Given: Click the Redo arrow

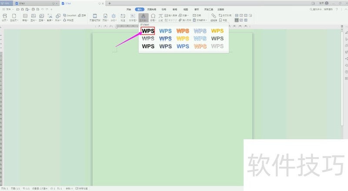Looking at the screenshot, I should tap(47, 9).
